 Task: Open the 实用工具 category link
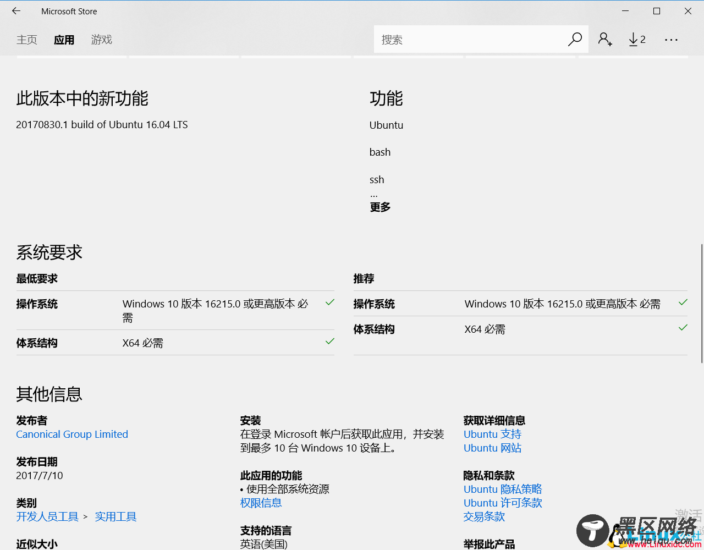(x=116, y=517)
